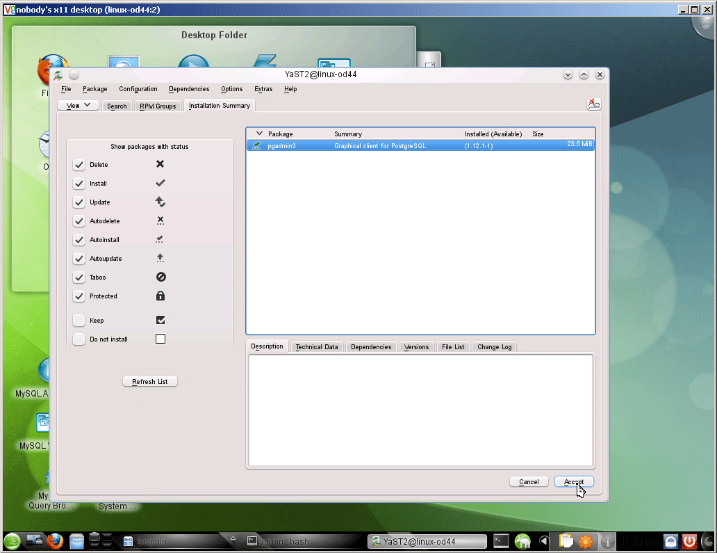717x553 pixels.
Task: Open the Versions tab
Action: (x=417, y=346)
